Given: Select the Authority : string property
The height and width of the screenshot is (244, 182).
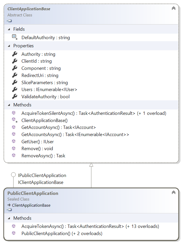Looking at the screenshot, I should (38, 54).
